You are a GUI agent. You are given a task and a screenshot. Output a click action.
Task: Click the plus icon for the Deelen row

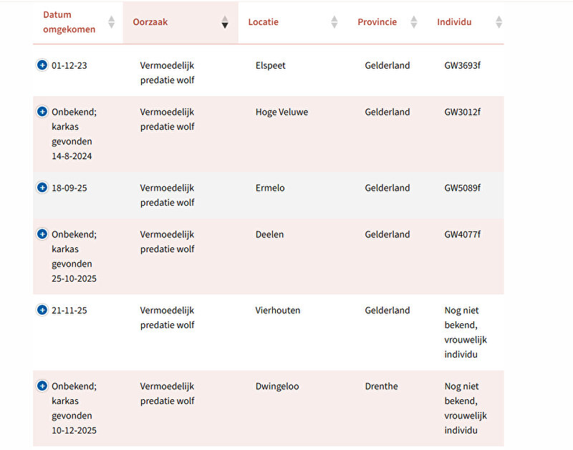click(42, 234)
